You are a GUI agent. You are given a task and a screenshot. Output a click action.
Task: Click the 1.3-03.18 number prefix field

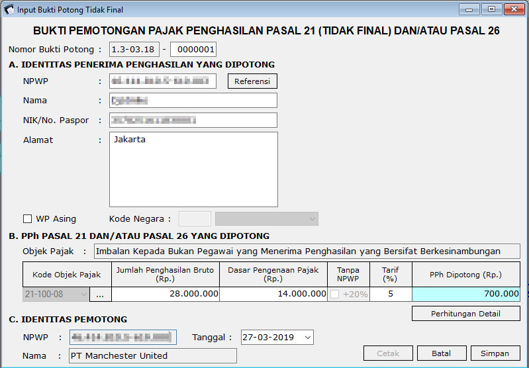point(134,50)
